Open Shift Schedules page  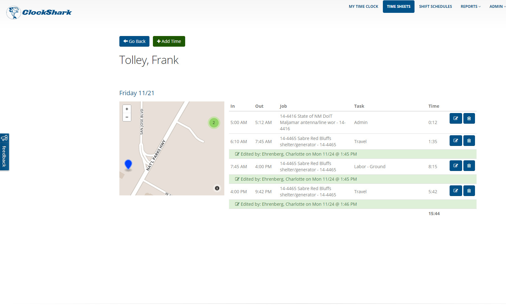pos(436,7)
